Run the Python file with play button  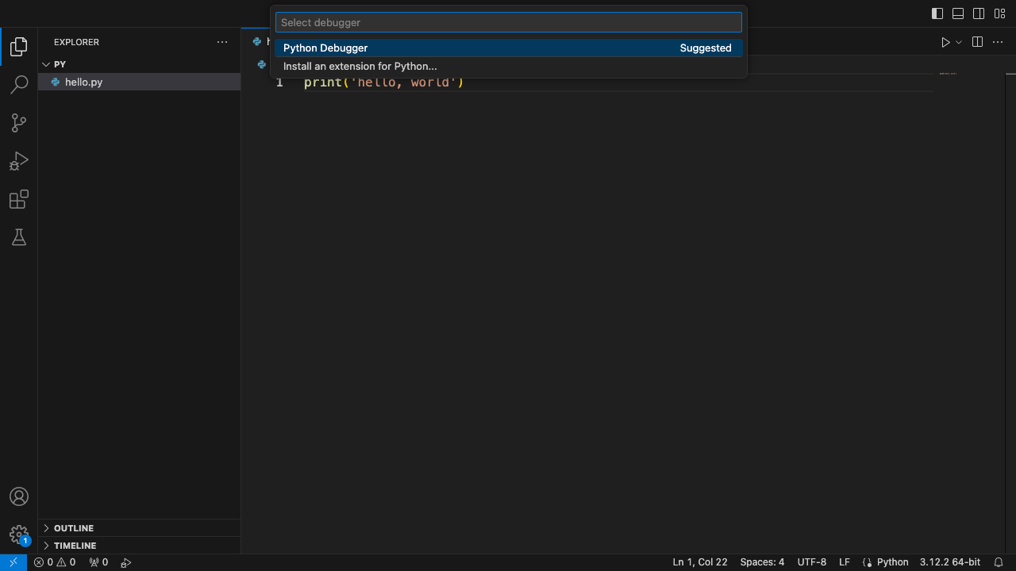[945, 42]
